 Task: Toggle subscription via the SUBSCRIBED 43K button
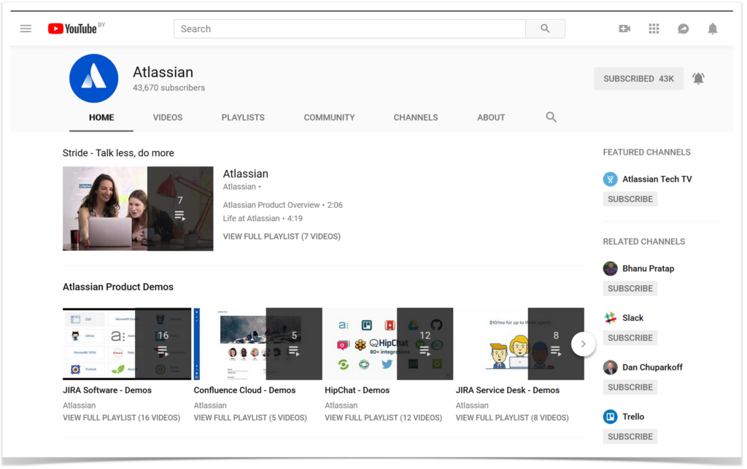point(638,78)
